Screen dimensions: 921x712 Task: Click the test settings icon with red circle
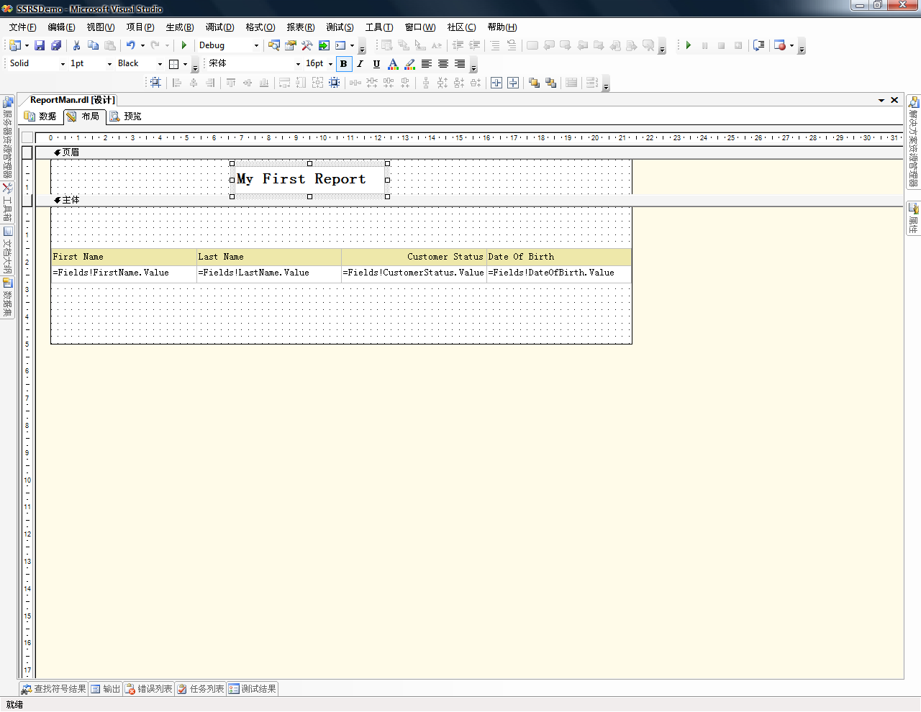[x=780, y=45]
